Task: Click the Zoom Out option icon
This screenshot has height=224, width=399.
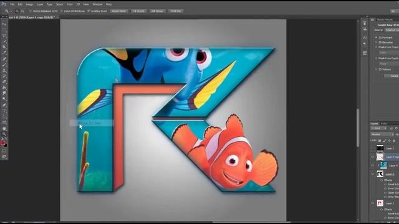Action: (22, 11)
